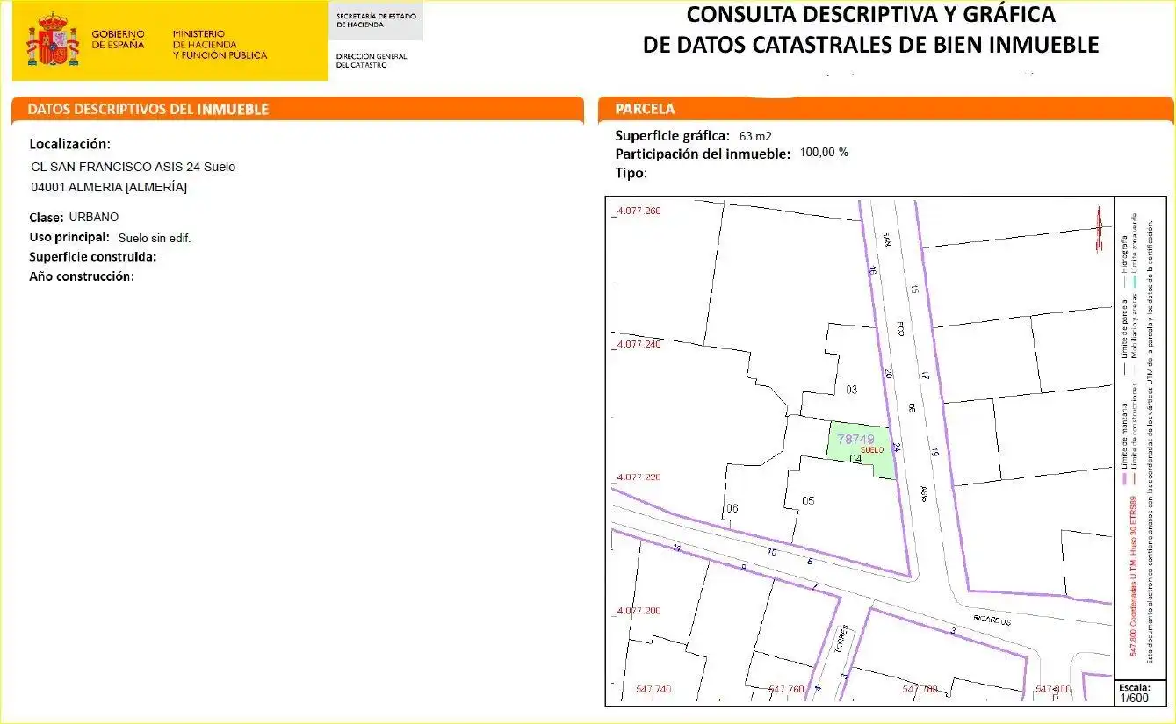Click the parcel number 04 on the map
The height and width of the screenshot is (724, 1176).
click(855, 459)
